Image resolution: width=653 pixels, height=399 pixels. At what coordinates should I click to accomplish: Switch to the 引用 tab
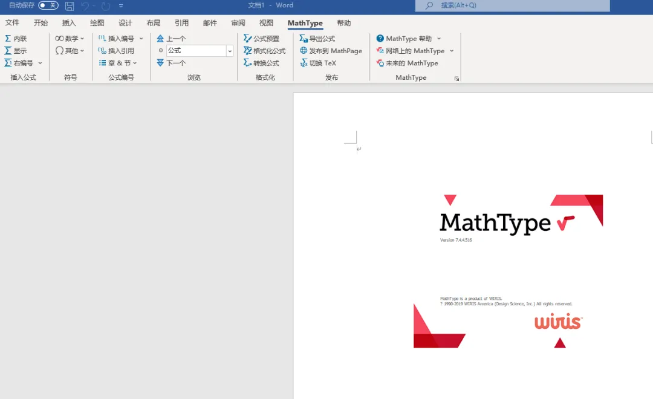click(181, 23)
